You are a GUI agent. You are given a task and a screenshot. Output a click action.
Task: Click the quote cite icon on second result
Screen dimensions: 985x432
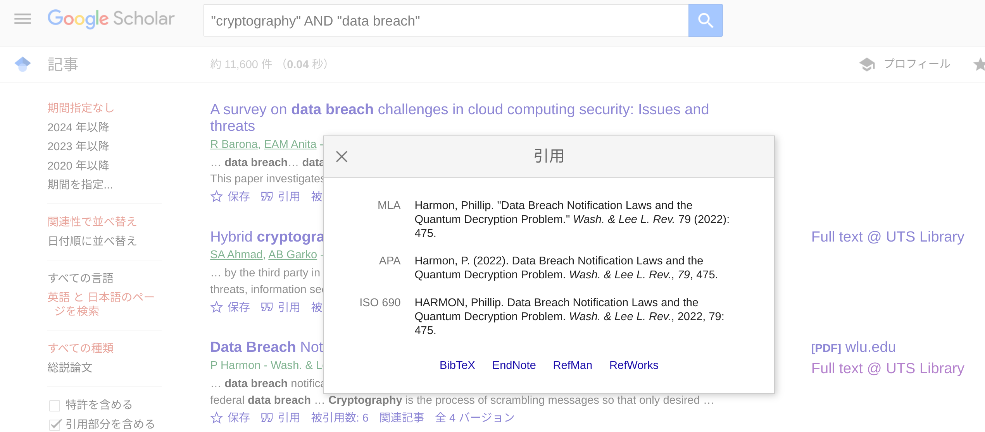pos(267,307)
